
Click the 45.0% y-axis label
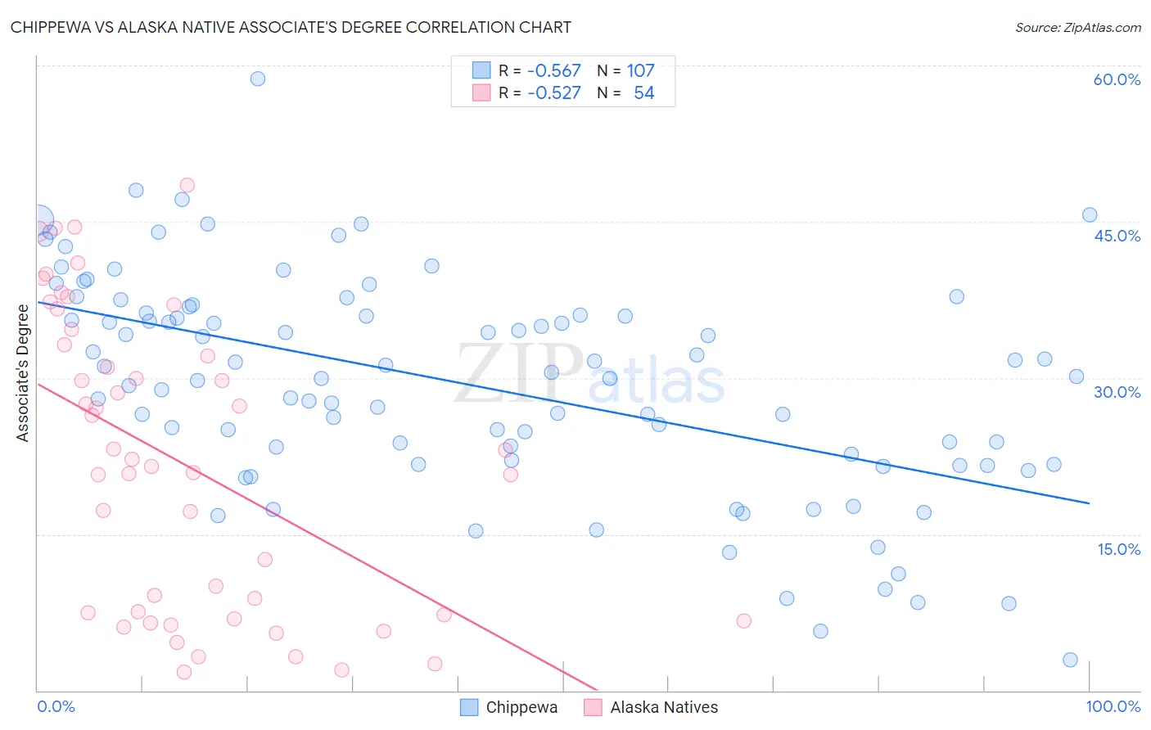pyautogui.click(x=1117, y=236)
